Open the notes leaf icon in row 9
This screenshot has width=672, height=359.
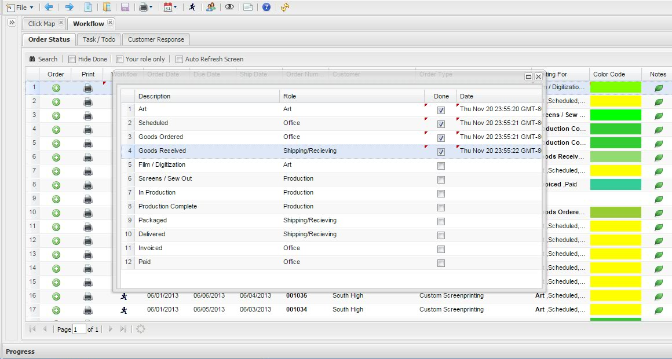point(659,199)
